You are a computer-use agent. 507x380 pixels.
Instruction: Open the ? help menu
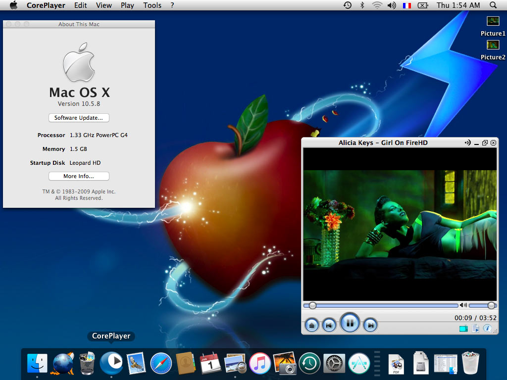pyautogui.click(x=172, y=5)
